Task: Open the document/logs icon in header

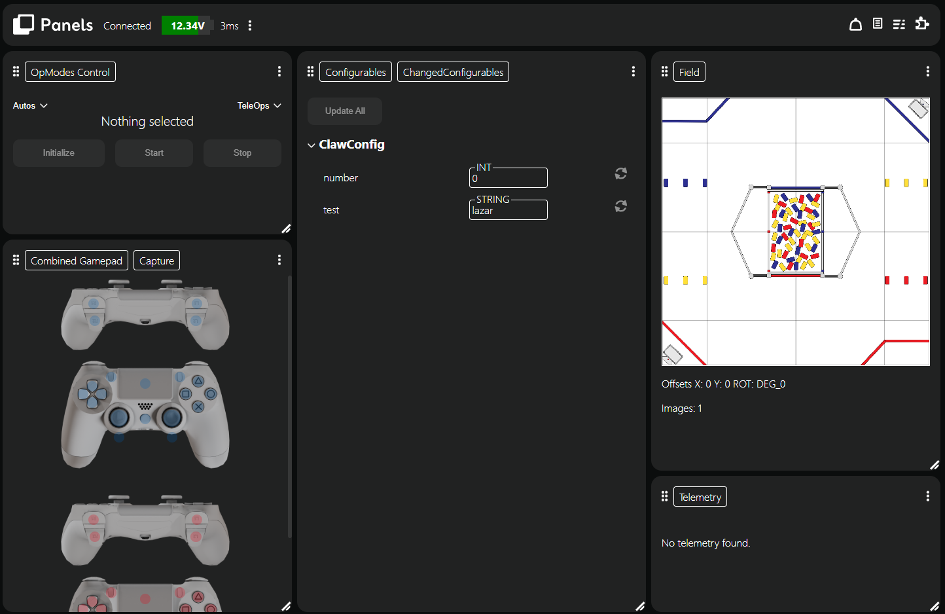Action: click(878, 24)
